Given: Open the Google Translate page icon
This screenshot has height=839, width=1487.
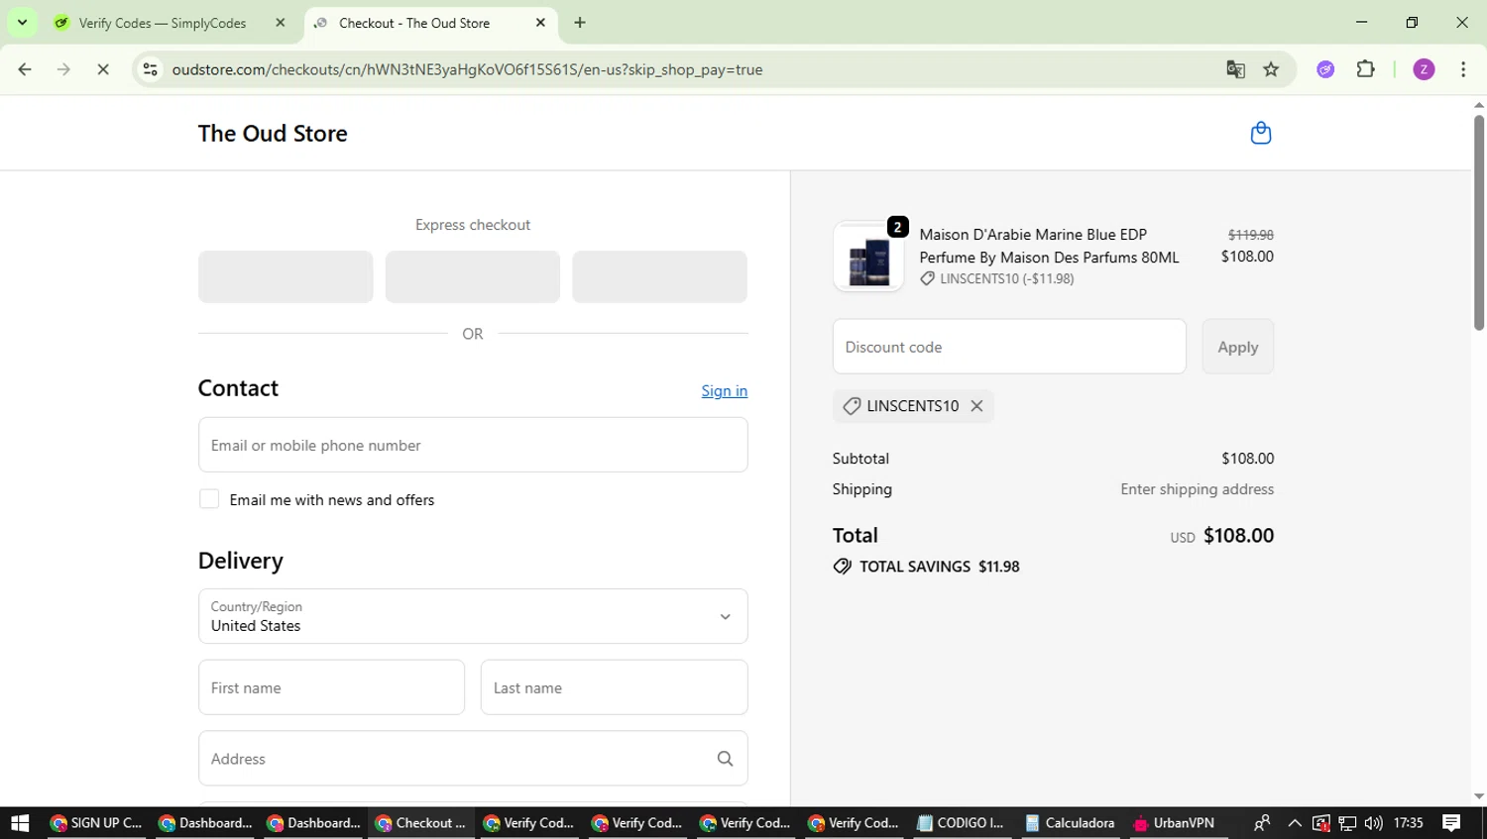Looking at the screenshot, I should tap(1235, 69).
